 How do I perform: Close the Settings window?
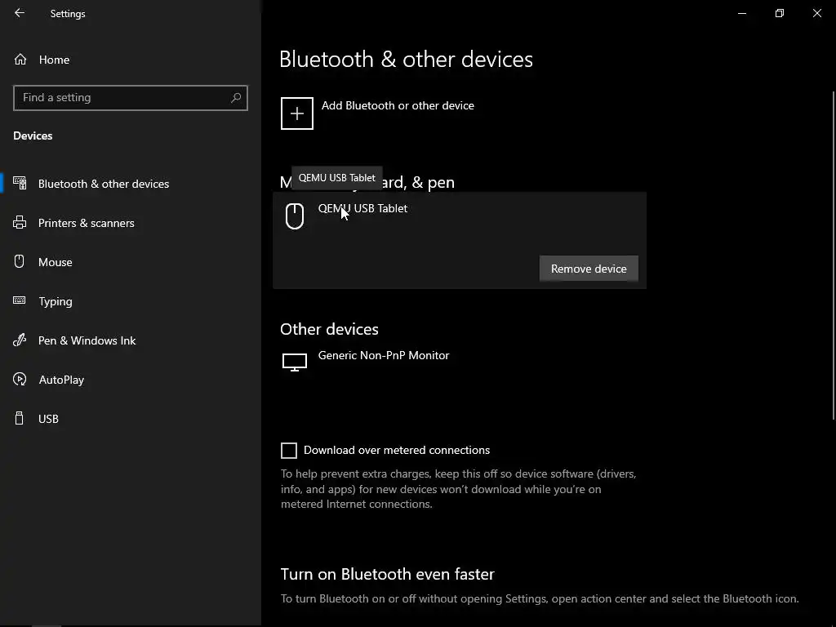(816, 13)
